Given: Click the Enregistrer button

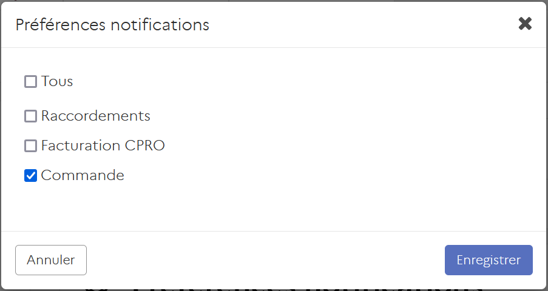Looking at the screenshot, I should pyautogui.click(x=489, y=260).
